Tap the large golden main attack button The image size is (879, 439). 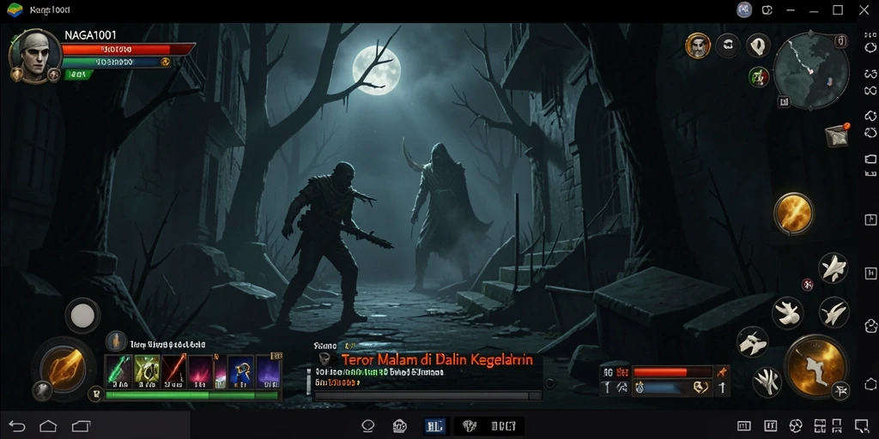(x=815, y=367)
